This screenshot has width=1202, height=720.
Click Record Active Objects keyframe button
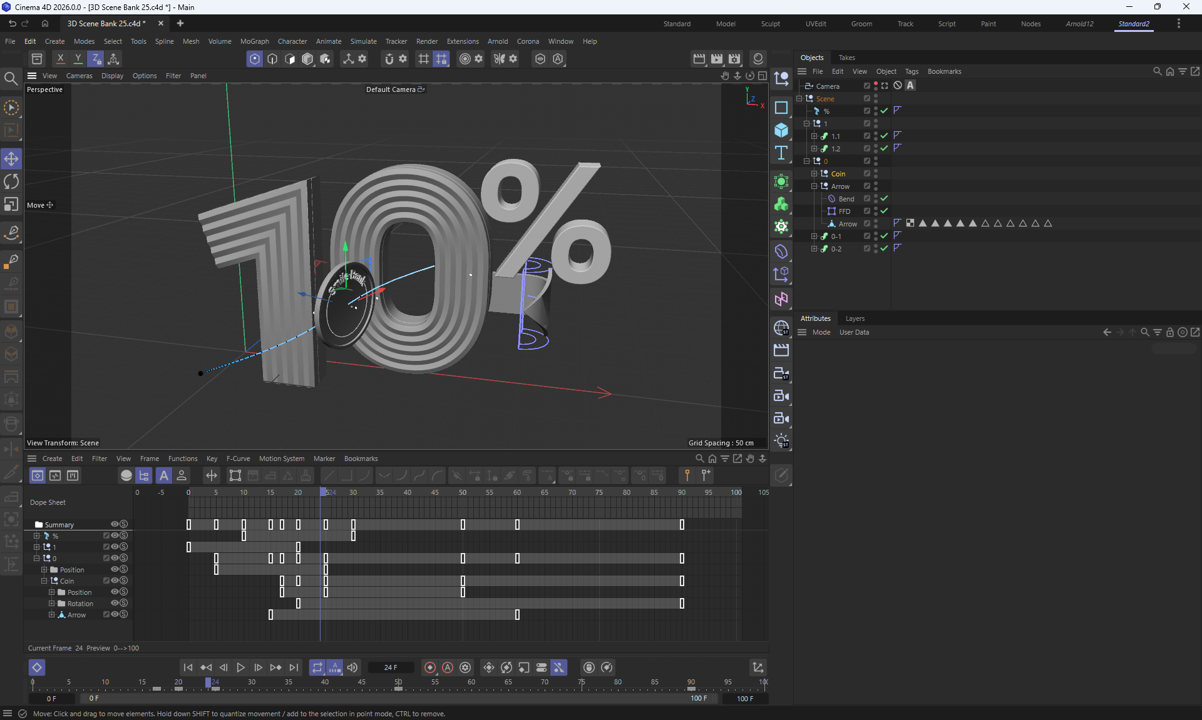click(430, 667)
